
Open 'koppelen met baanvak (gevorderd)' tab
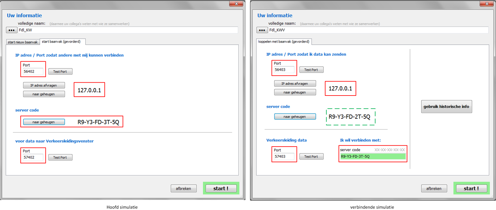pos(284,42)
